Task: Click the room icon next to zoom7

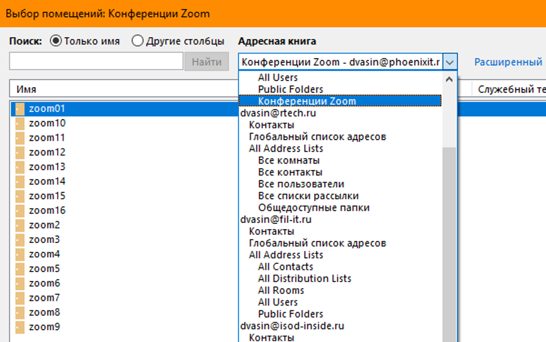Action: pos(20,298)
